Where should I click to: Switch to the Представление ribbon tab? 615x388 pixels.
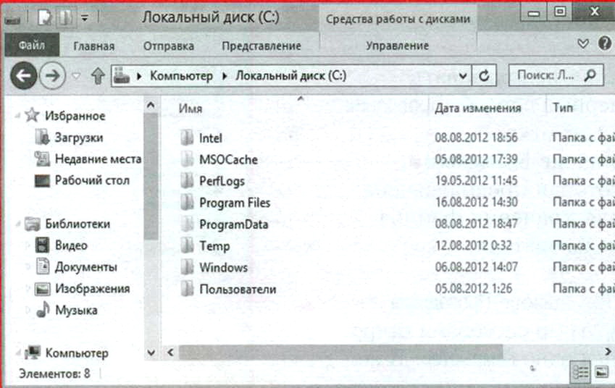[x=262, y=46]
